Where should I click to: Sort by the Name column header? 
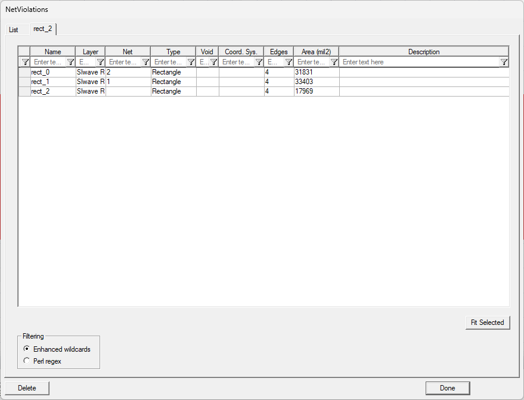53,52
